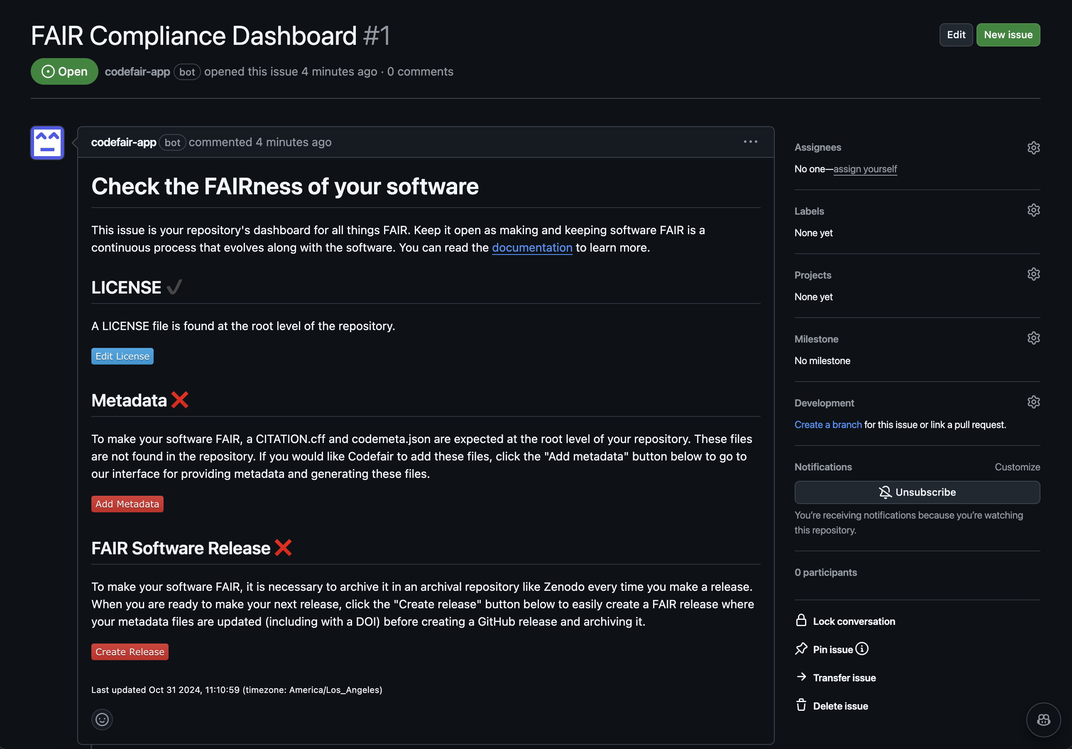
Task: Click the codefair-app bot avatar
Action: point(47,143)
